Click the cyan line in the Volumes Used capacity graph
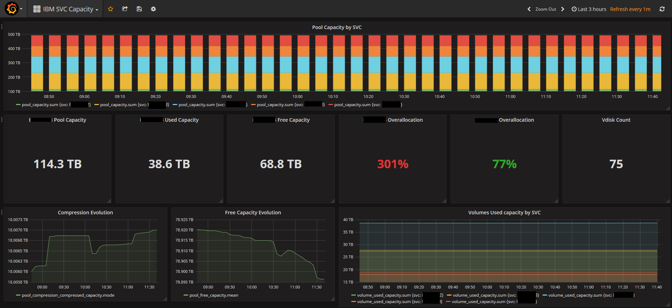The image size is (672, 308). pyautogui.click(x=508, y=223)
